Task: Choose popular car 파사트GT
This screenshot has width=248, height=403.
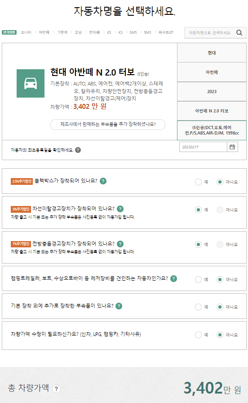Action: pyautogui.click(x=166, y=32)
